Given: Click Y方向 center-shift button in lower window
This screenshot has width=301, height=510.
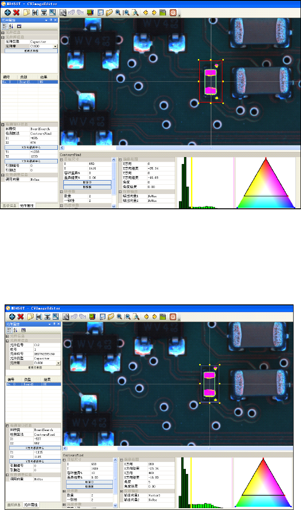Looking at the screenshot, I should tap(35, 461).
